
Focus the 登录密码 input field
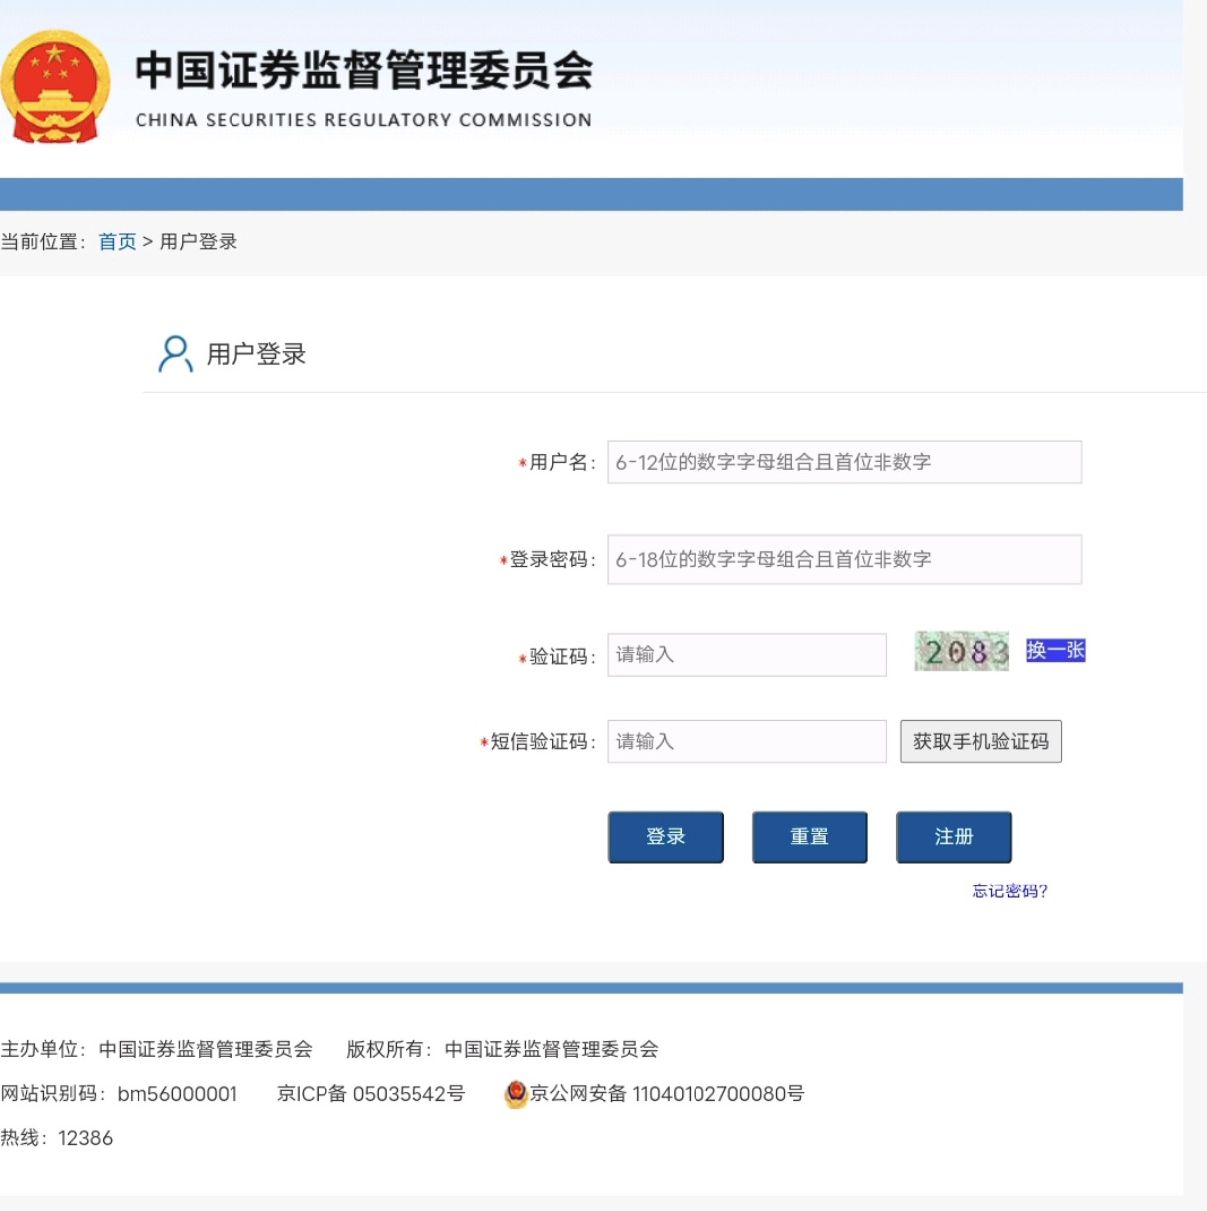click(x=845, y=559)
